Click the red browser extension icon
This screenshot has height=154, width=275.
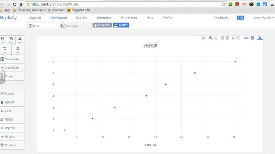[237, 4]
